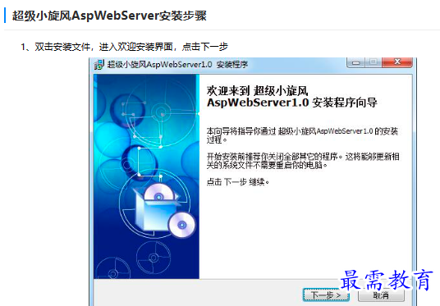Cancel the installer with 取消 button

pyautogui.click(x=381, y=295)
